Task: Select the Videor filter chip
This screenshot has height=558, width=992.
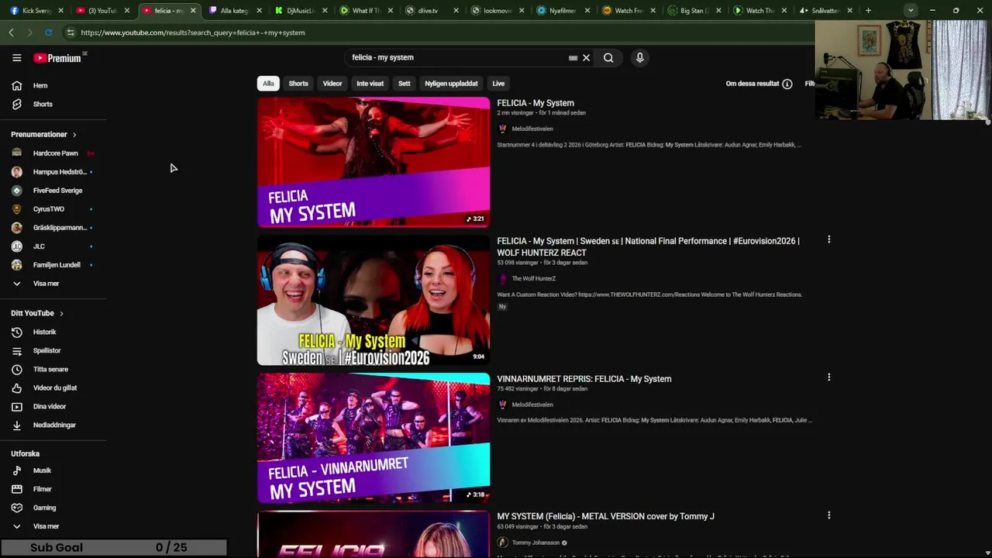Action: (332, 84)
